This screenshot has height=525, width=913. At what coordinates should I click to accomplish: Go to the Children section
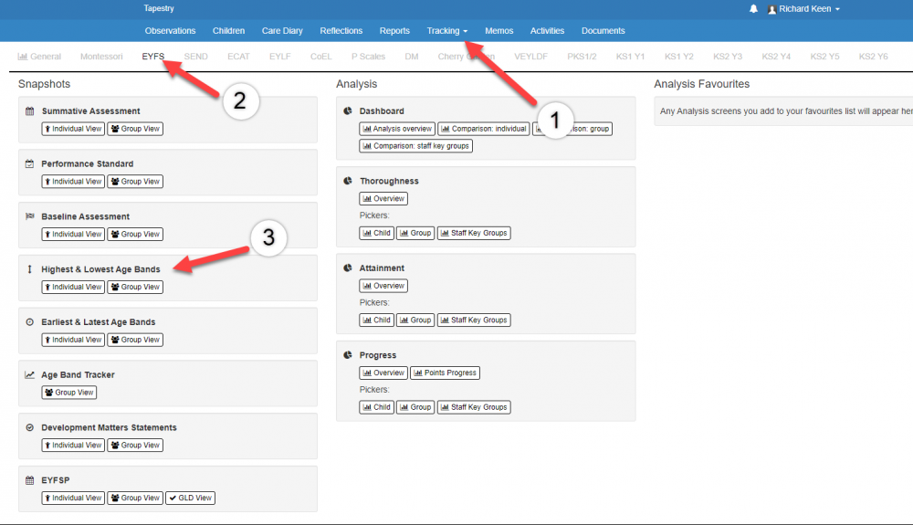228,31
